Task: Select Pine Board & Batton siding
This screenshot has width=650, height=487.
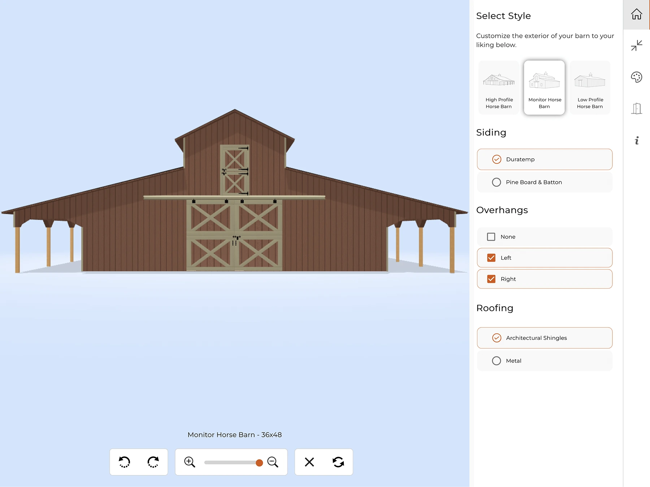Action: click(x=497, y=183)
